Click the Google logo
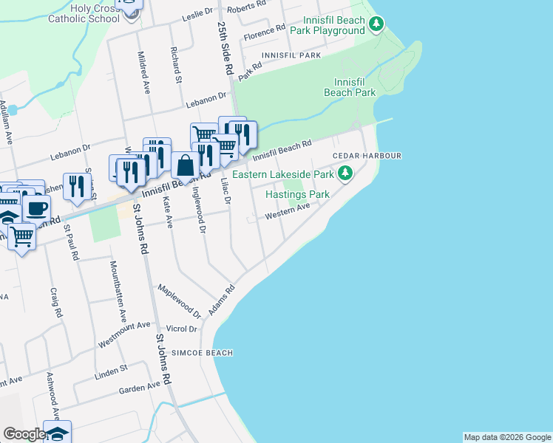 pyautogui.click(x=24, y=434)
